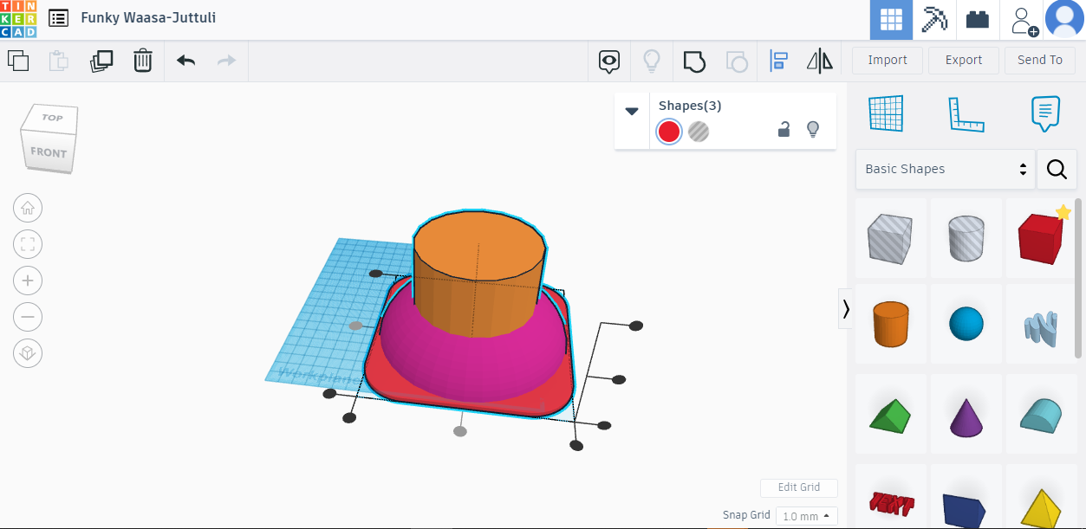Pick the blue Sphere shape

click(x=966, y=323)
